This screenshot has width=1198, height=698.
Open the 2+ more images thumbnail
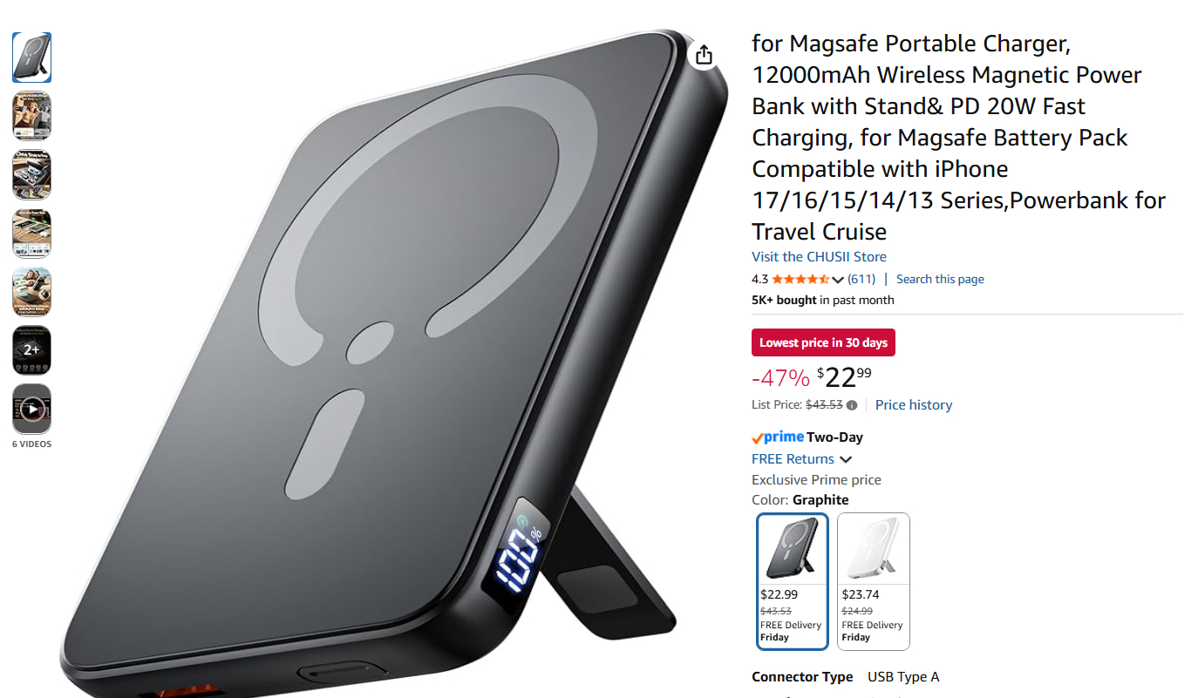tap(31, 350)
